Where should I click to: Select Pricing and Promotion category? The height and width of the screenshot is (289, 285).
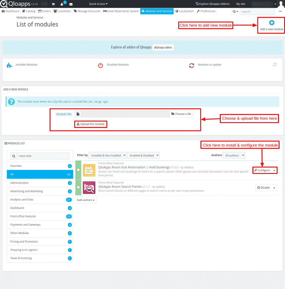(40, 242)
